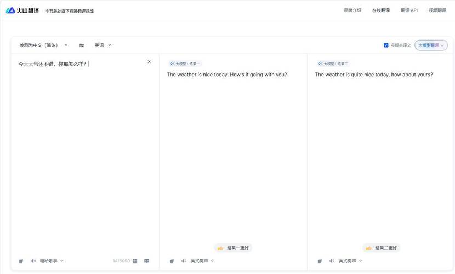Image resolution: width=455 pixels, height=274 pixels.
Task: Open 翻译 API nav item
Action: click(409, 10)
